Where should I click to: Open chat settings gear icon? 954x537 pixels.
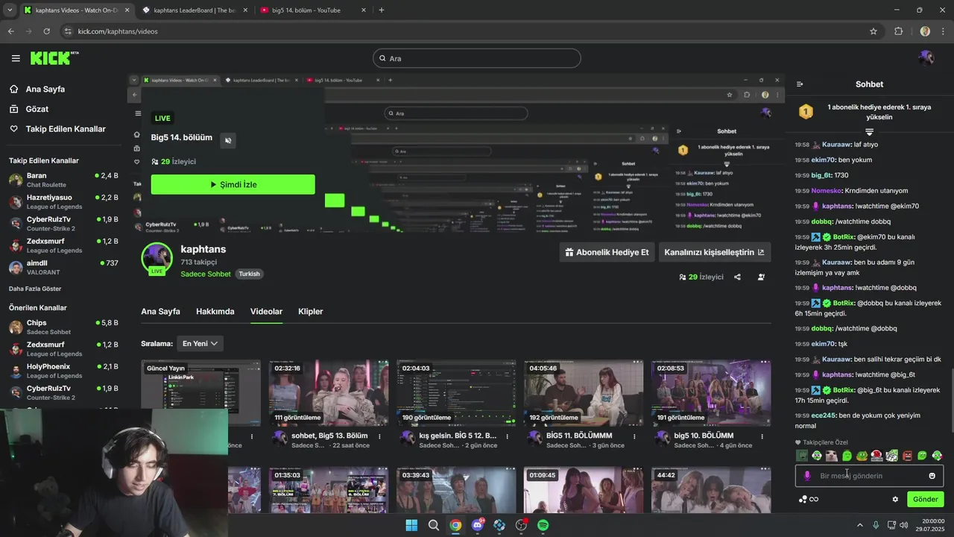coord(895,499)
